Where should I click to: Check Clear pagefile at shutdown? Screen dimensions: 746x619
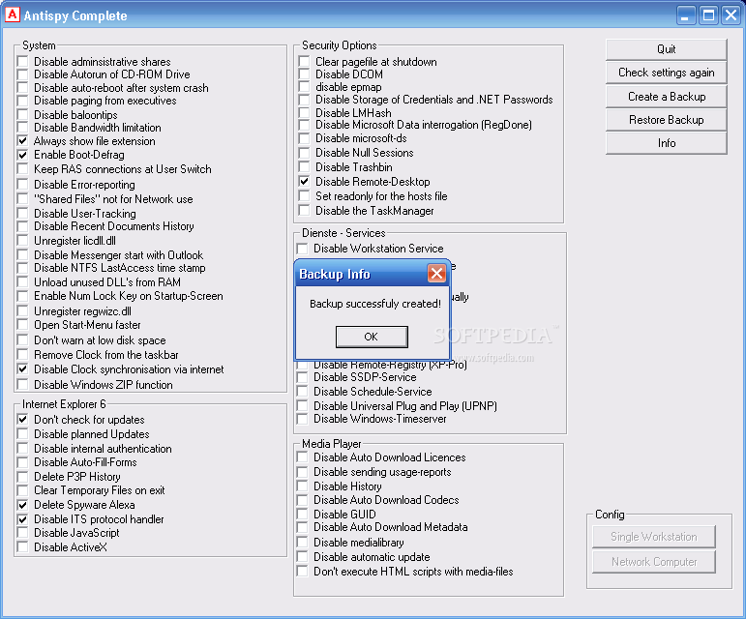pyautogui.click(x=304, y=61)
